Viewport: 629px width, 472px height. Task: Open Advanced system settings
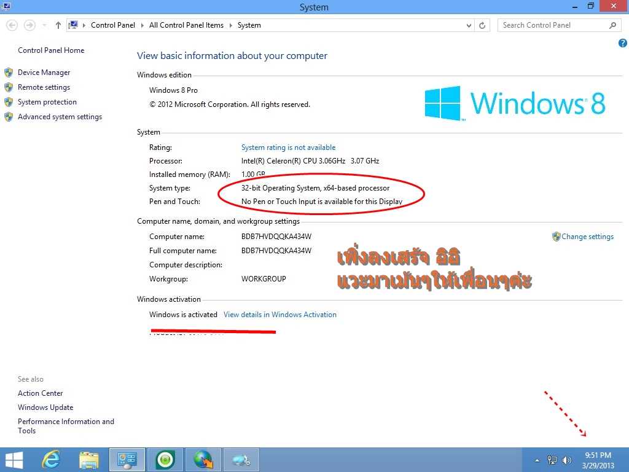point(60,117)
